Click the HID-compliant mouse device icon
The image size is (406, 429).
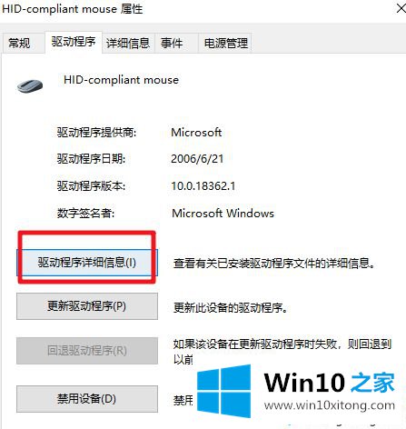click(30, 85)
